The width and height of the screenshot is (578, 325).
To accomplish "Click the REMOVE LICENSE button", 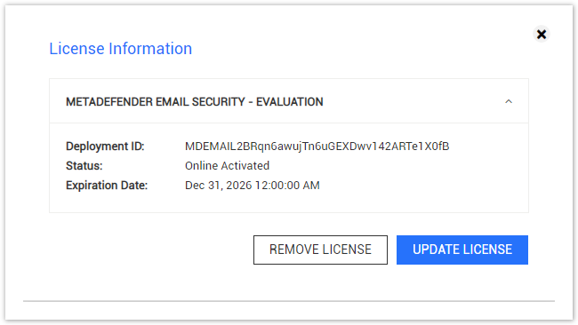I will (320, 250).
